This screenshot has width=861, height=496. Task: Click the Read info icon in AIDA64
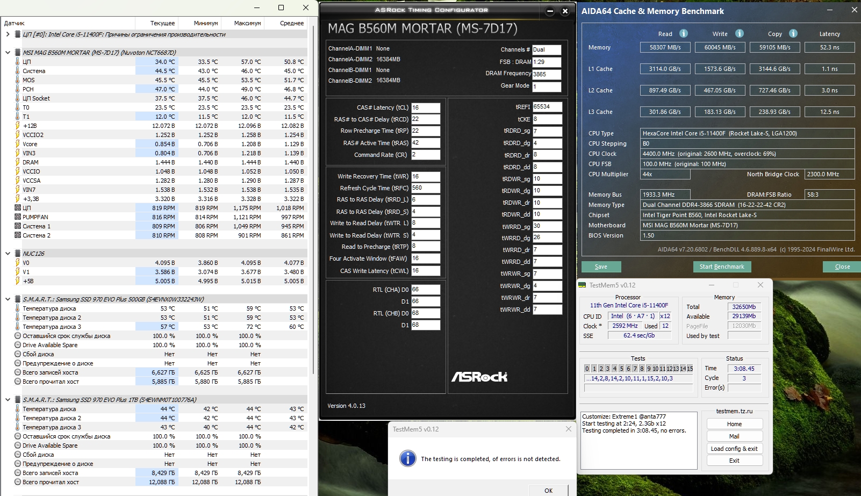point(684,33)
